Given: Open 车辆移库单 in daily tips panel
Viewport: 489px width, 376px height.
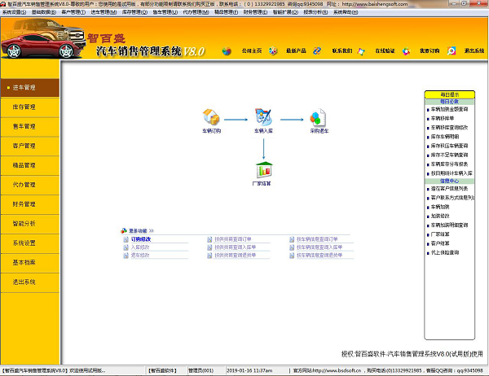Looking at the screenshot, I should tap(443, 118).
